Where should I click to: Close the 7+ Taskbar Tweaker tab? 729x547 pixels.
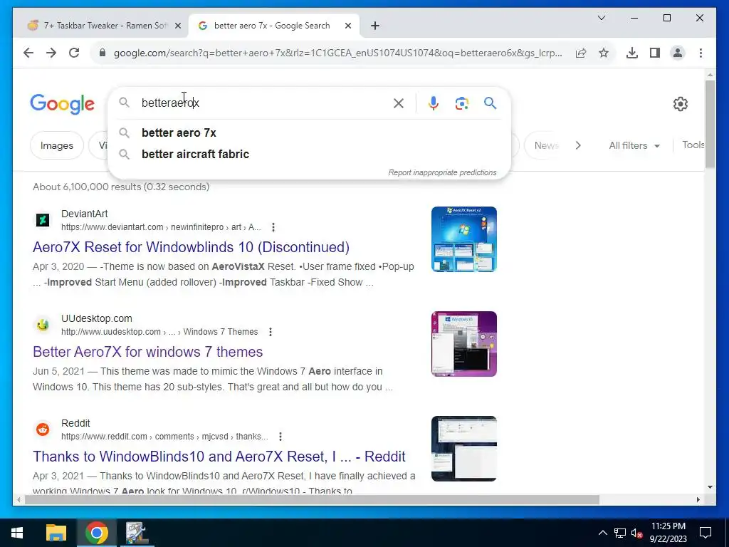[x=177, y=26]
